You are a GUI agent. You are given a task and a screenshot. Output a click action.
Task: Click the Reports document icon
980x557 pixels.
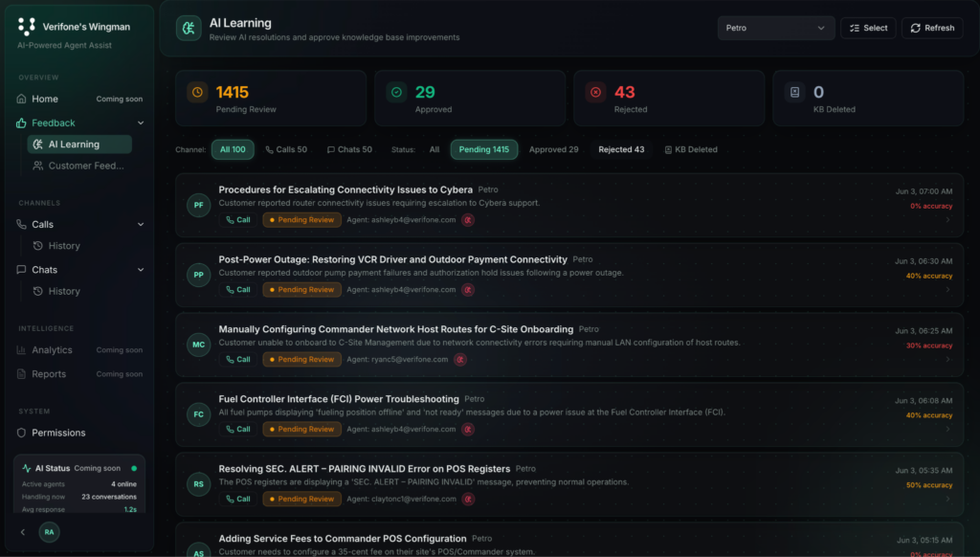click(21, 374)
